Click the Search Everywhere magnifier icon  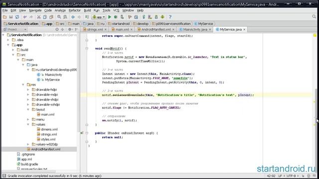pos(314,17)
